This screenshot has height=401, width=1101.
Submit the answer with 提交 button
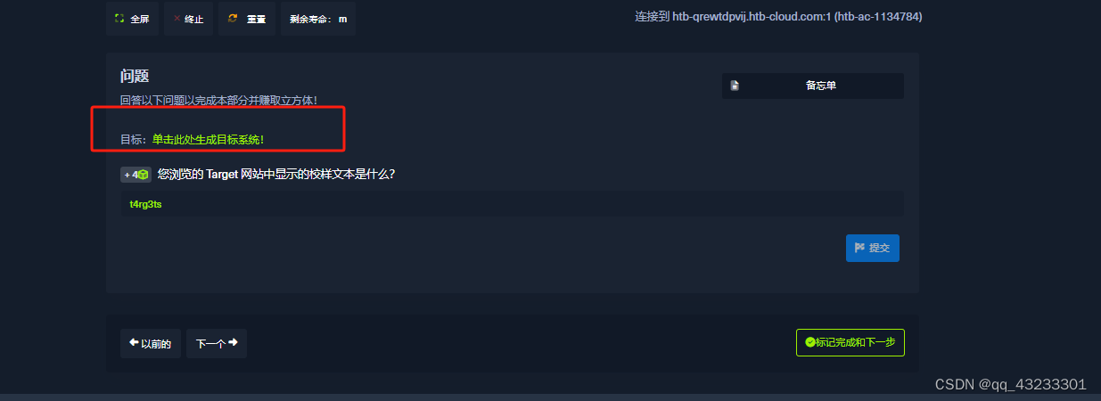(x=873, y=248)
